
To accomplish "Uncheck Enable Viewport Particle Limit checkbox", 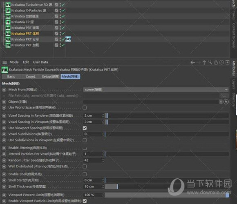I will coord(85,201).
